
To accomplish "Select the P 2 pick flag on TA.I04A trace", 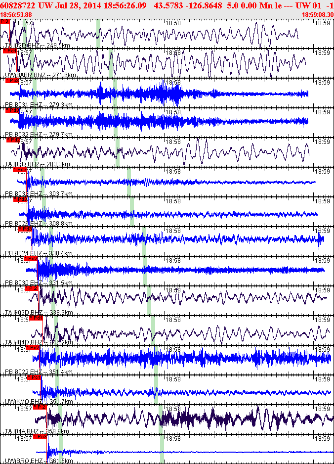I will 40,407.
